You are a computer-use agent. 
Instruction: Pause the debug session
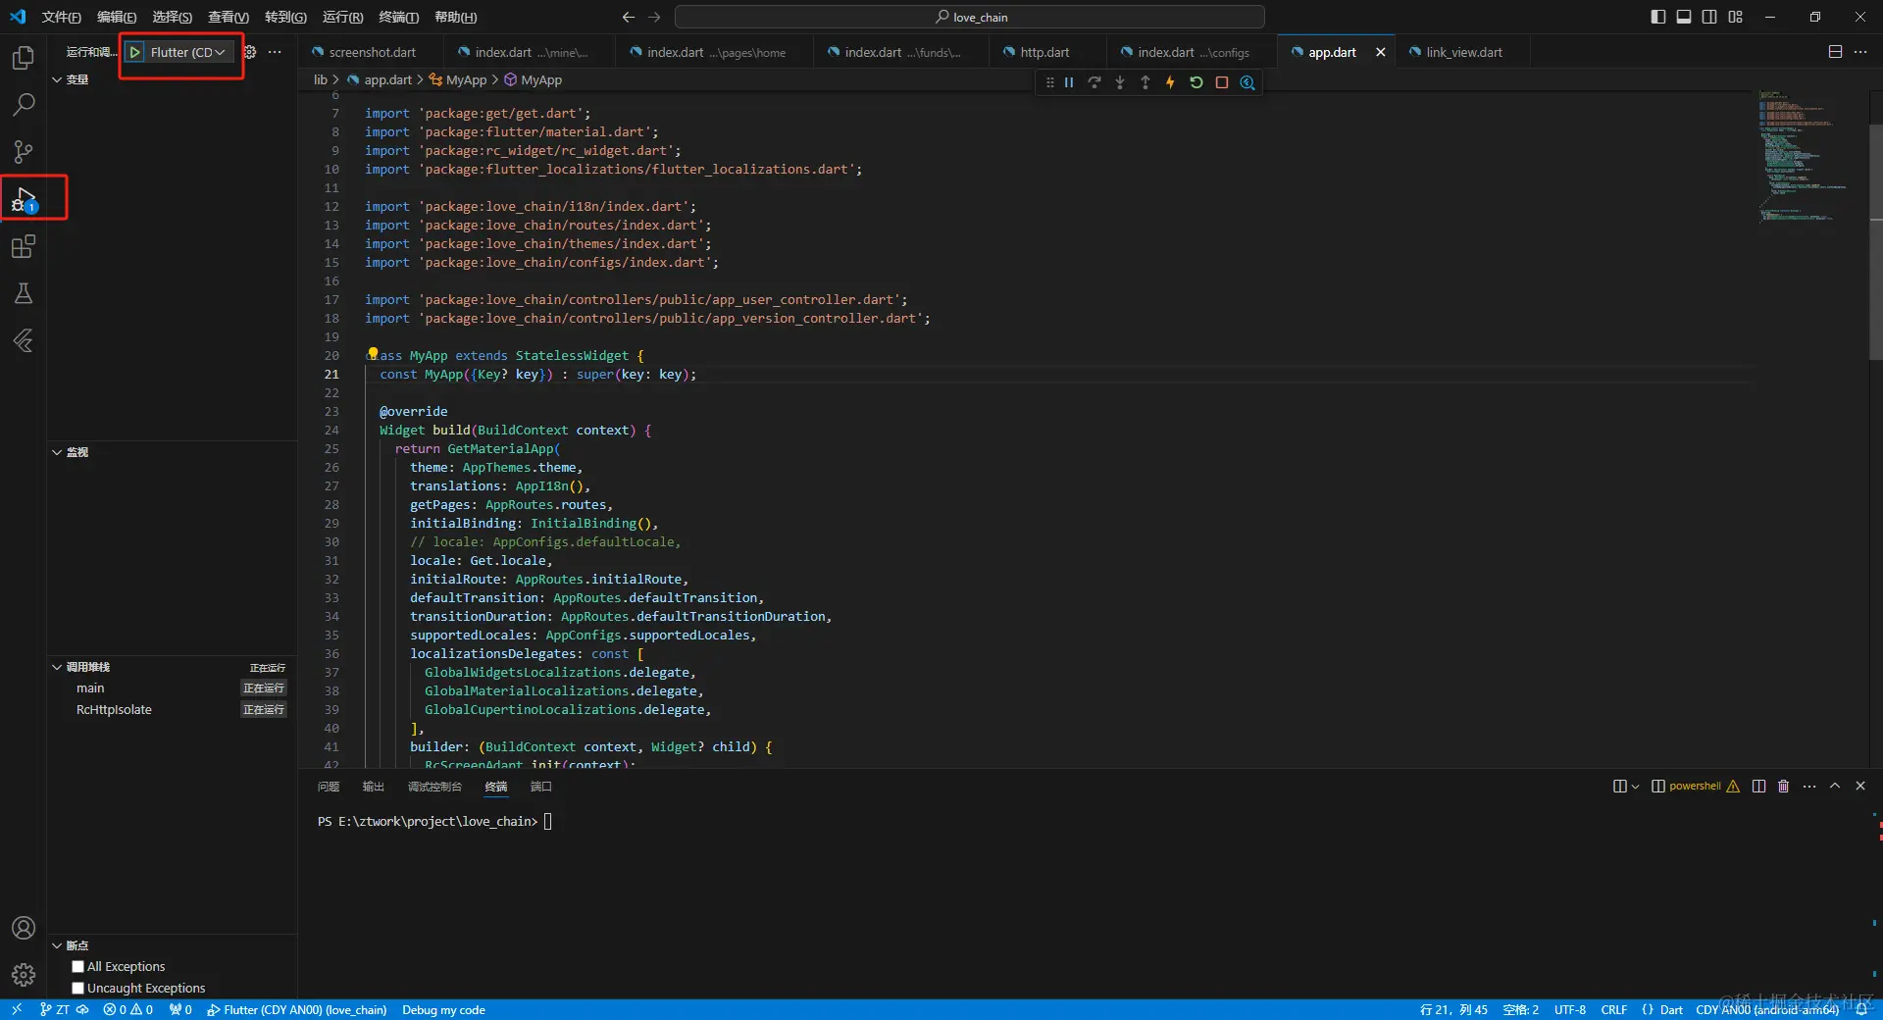1069,82
